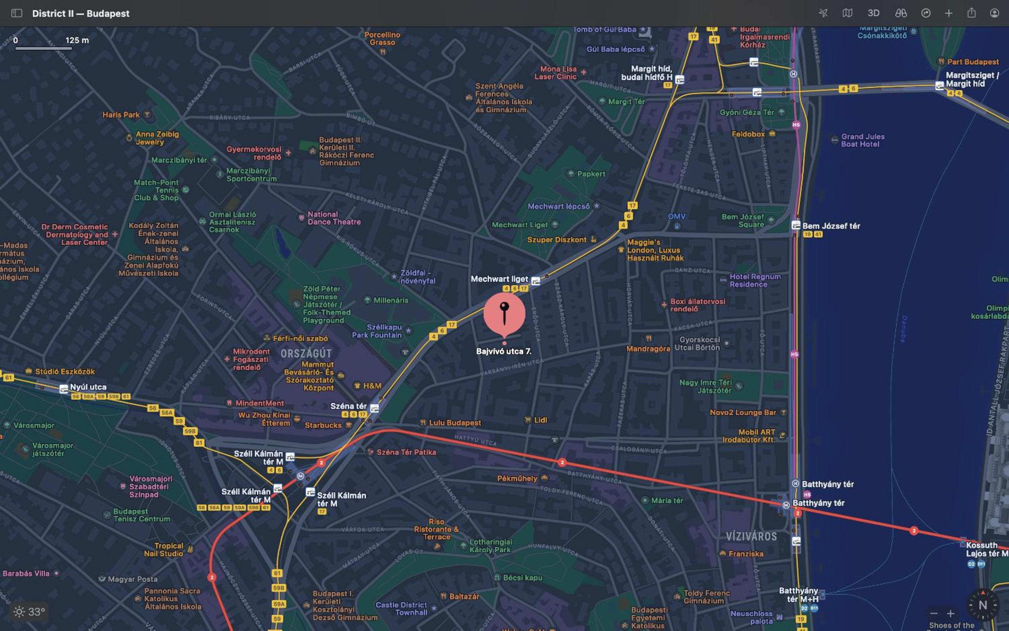Zoom in with the plus button at bottom
The image size is (1009, 631).
tap(951, 613)
